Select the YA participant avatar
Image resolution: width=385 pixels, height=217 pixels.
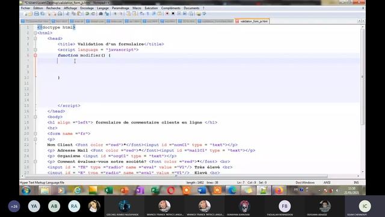click(34, 206)
